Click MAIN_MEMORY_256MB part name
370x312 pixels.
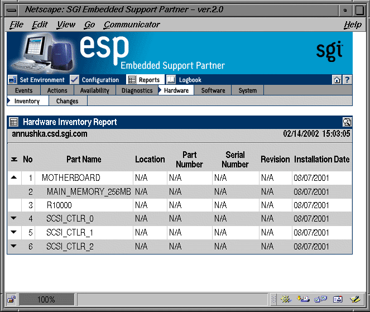(x=89, y=191)
